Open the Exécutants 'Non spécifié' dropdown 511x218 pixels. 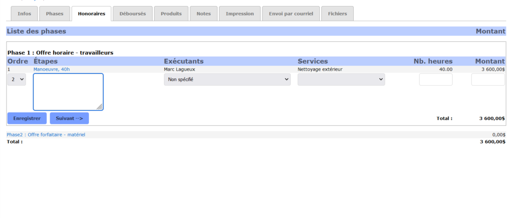pos(227,80)
